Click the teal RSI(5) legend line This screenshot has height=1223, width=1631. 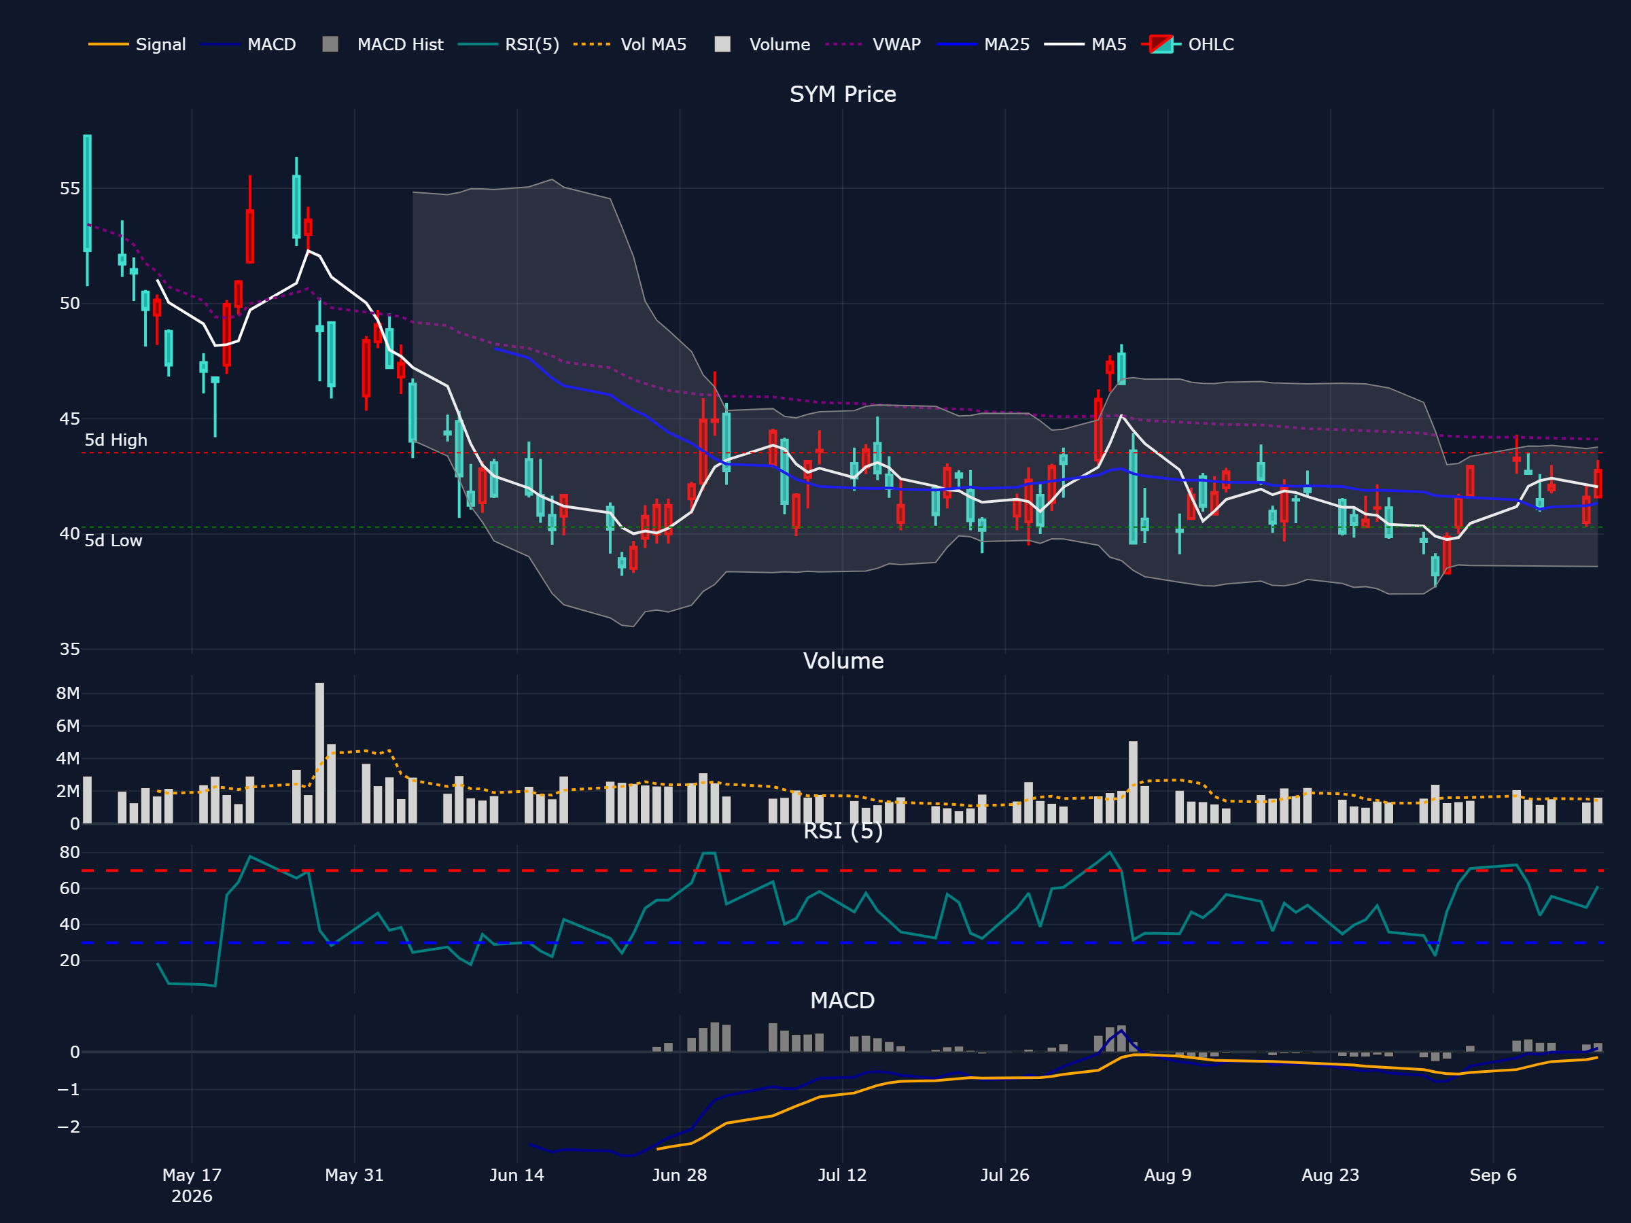click(x=478, y=44)
